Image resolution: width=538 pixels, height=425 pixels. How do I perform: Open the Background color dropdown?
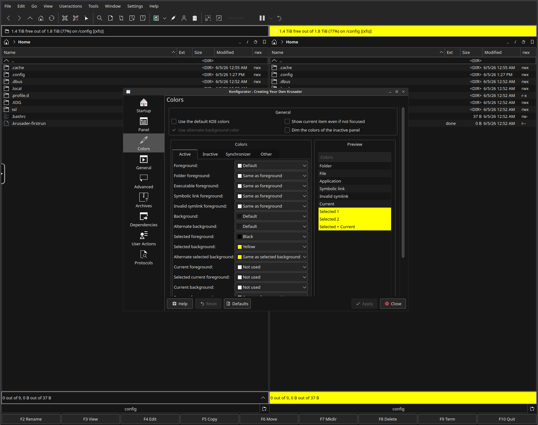click(271, 216)
